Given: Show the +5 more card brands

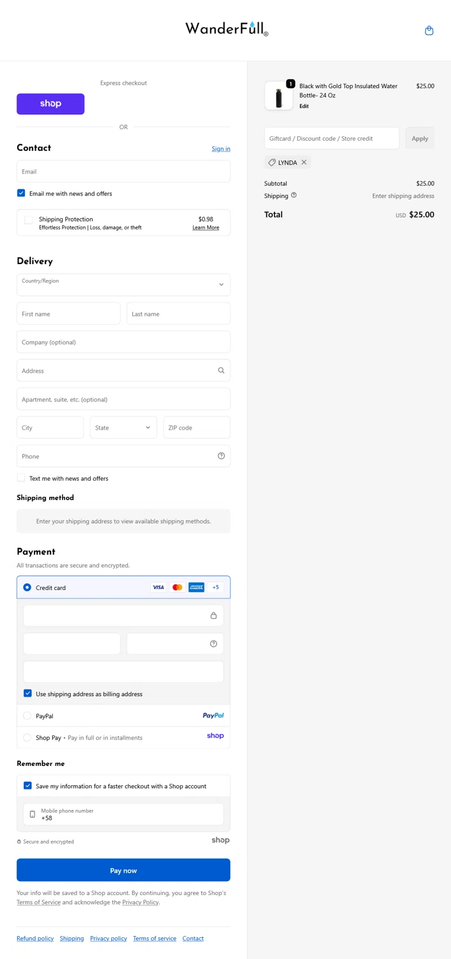Looking at the screenshot, I should [216, 588].
